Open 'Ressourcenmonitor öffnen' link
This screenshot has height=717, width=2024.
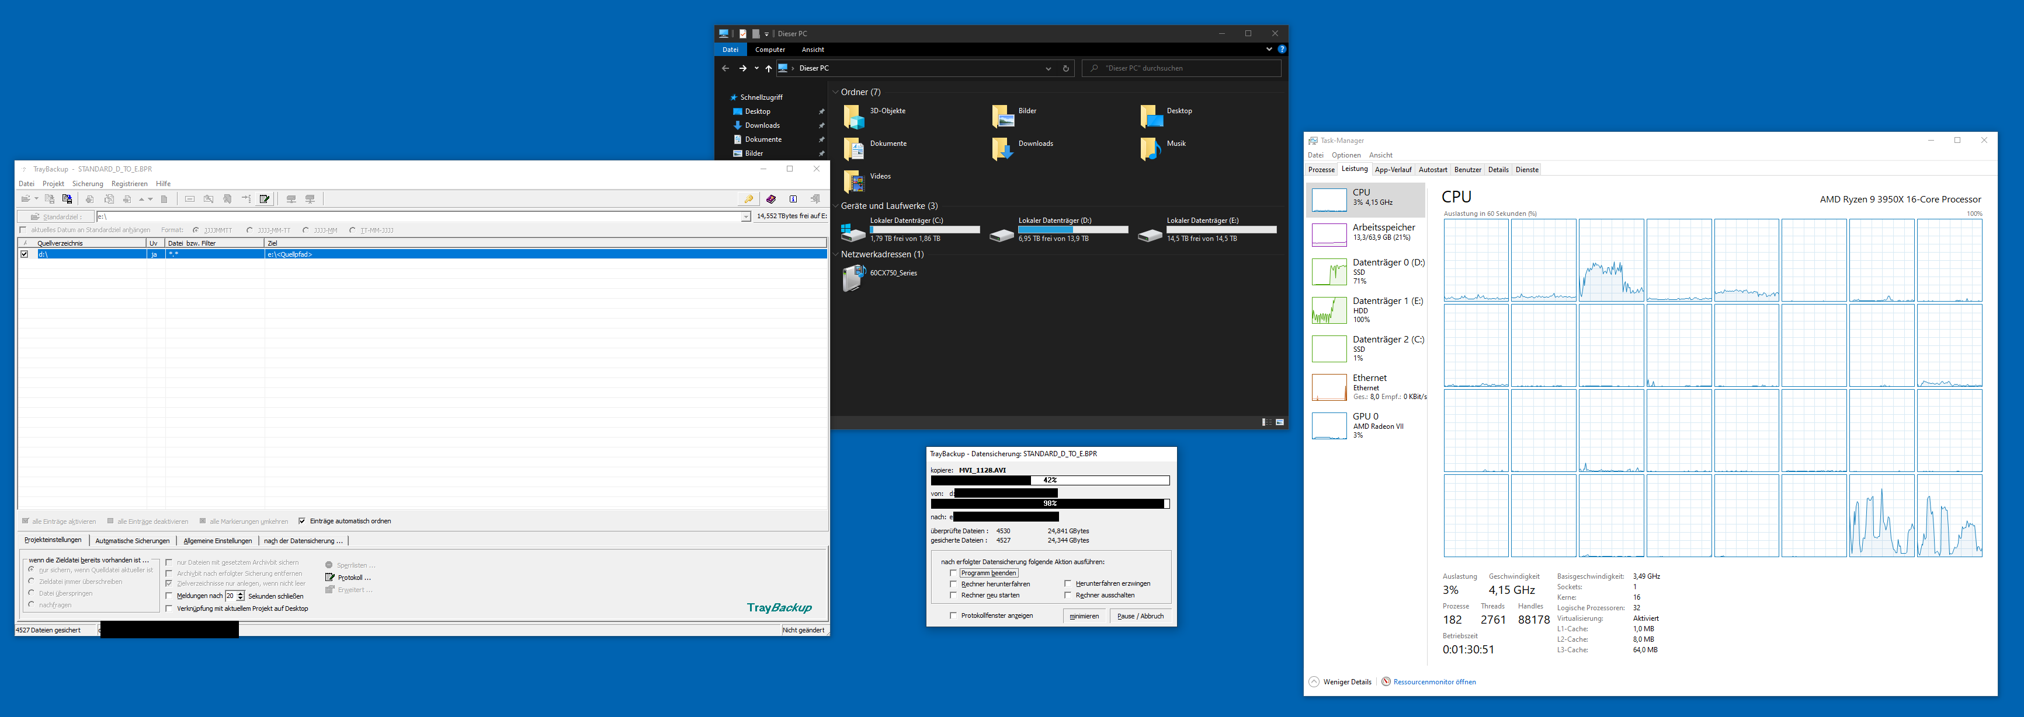pos(1434,681)
